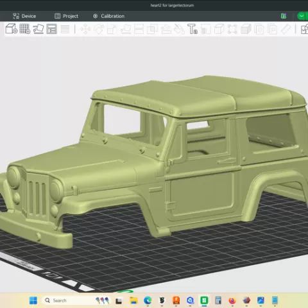Click the Add object cube icon

coord(12,29)
